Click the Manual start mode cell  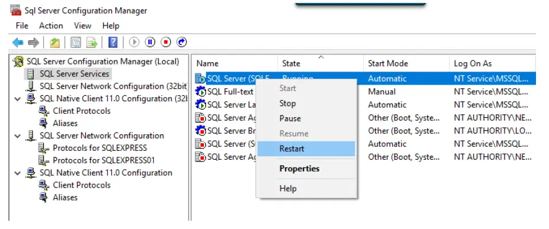[x=382, y=92]
